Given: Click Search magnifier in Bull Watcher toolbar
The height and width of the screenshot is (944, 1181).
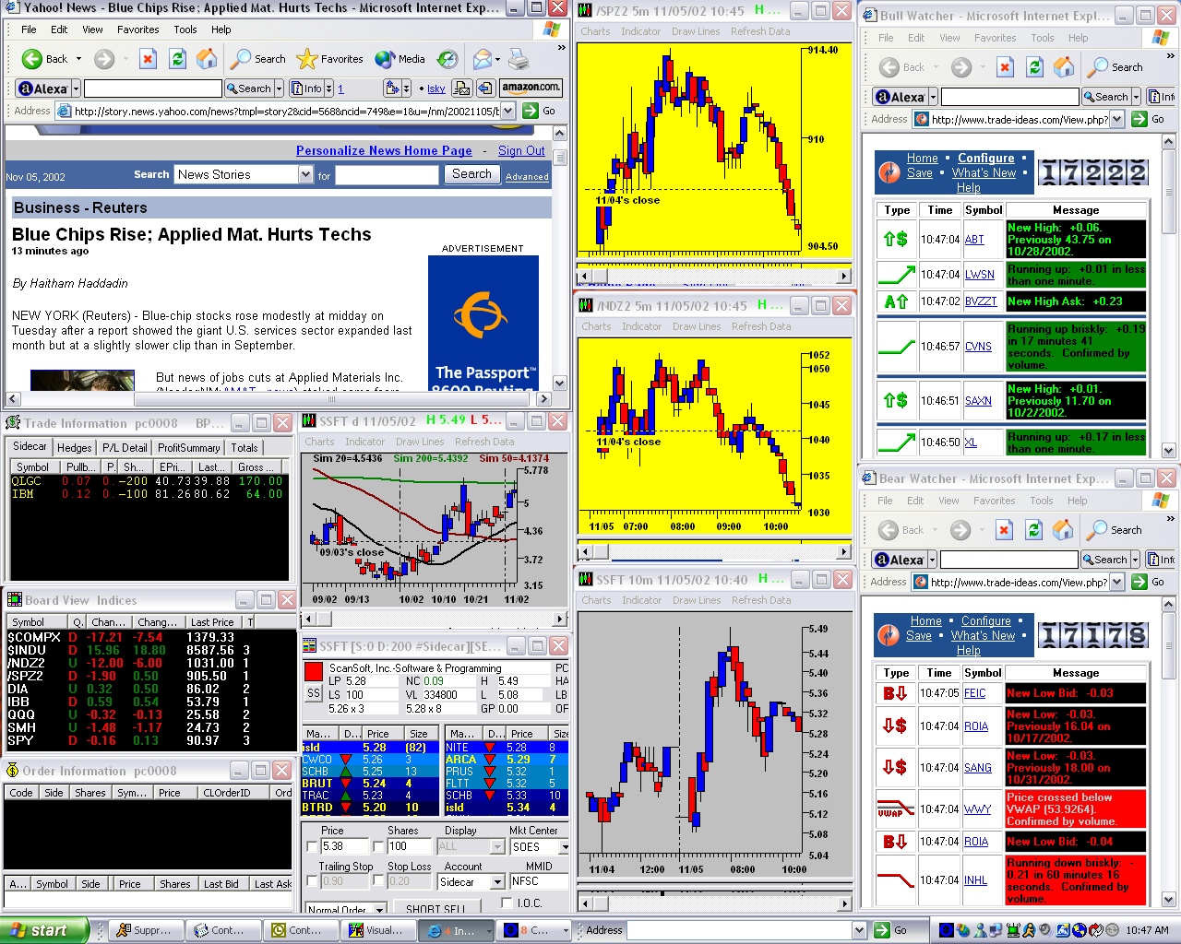Looking at the screenshot, I should click(1115, 67).
